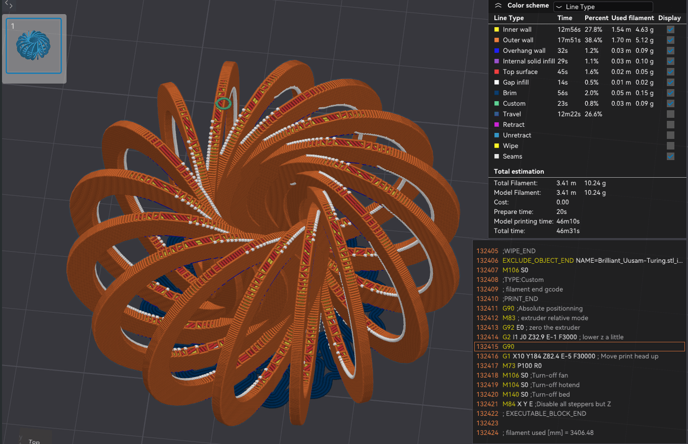This screenshot has width=688, height=444.
Task: Select plate 1 thumbnail
Action: [x=34, y=46]
